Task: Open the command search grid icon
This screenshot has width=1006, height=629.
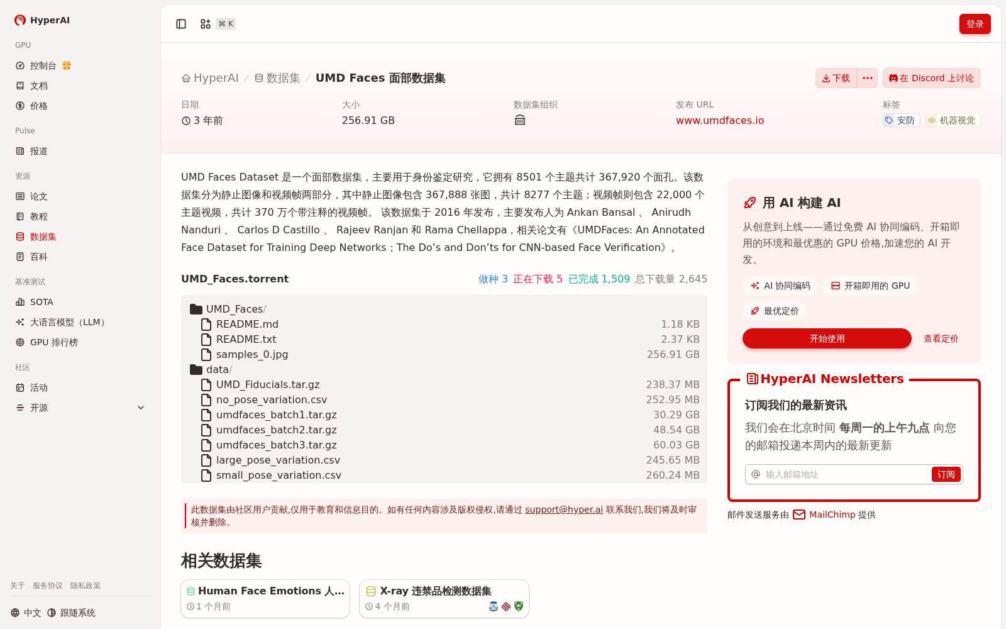Action: pos(206,24)
